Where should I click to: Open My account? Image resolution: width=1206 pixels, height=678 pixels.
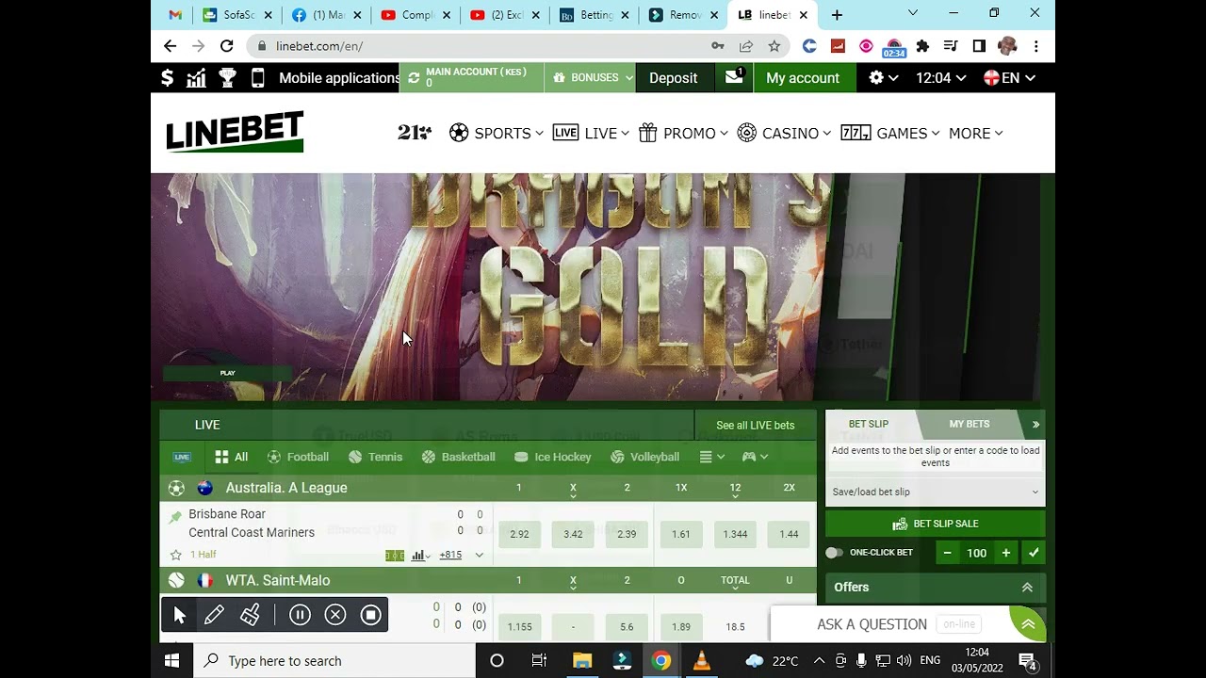tap(803, 77)
